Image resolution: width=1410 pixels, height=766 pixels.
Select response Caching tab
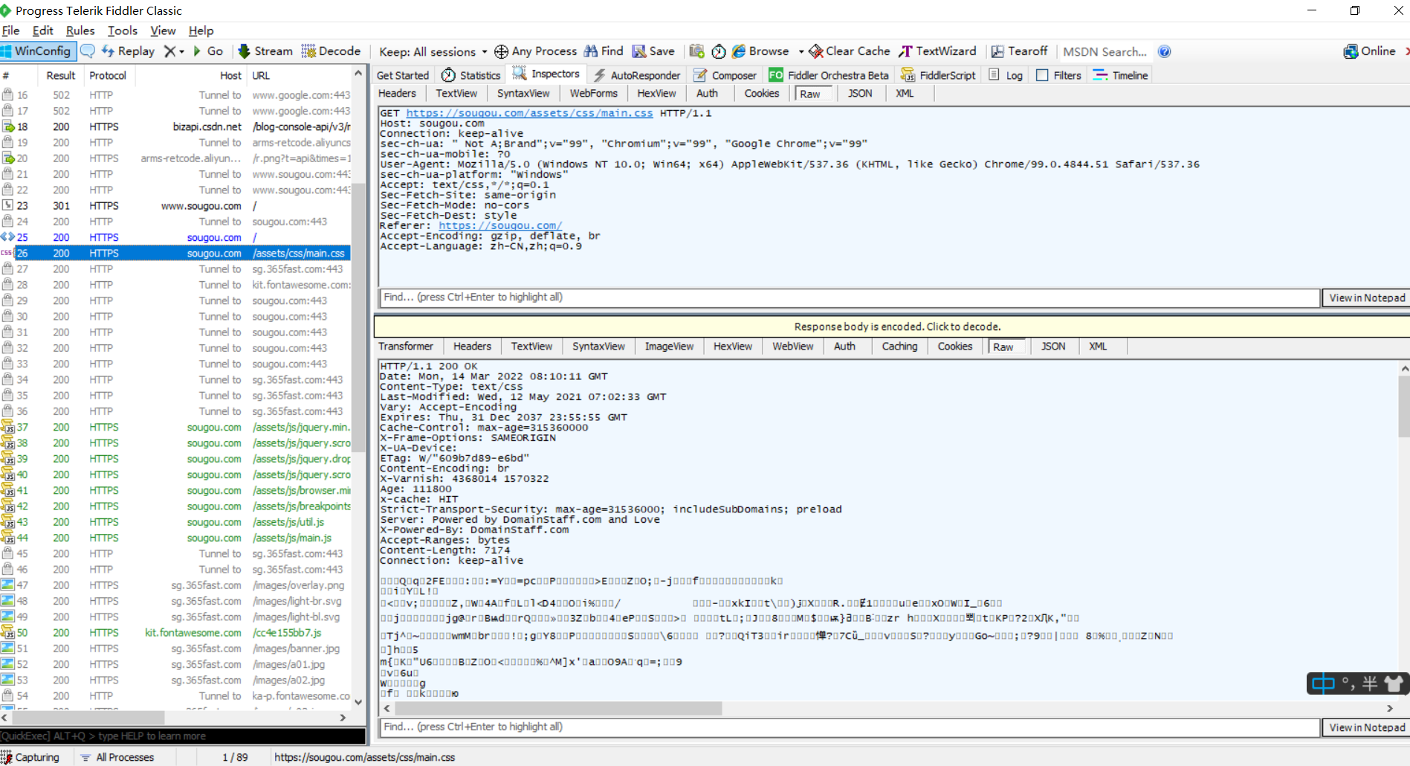coord(899,347)
